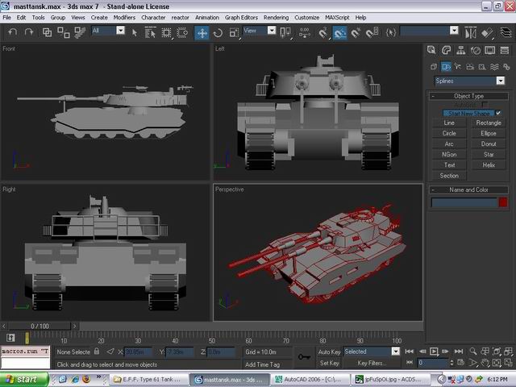
Task: Select the Cameras create category icon
Action: pyautogui.click(x=470, y=67)
